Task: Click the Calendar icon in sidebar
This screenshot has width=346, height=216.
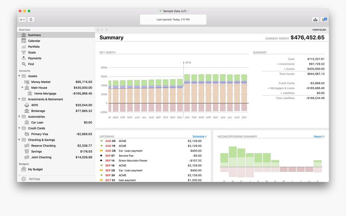Action: pos(24,41)
